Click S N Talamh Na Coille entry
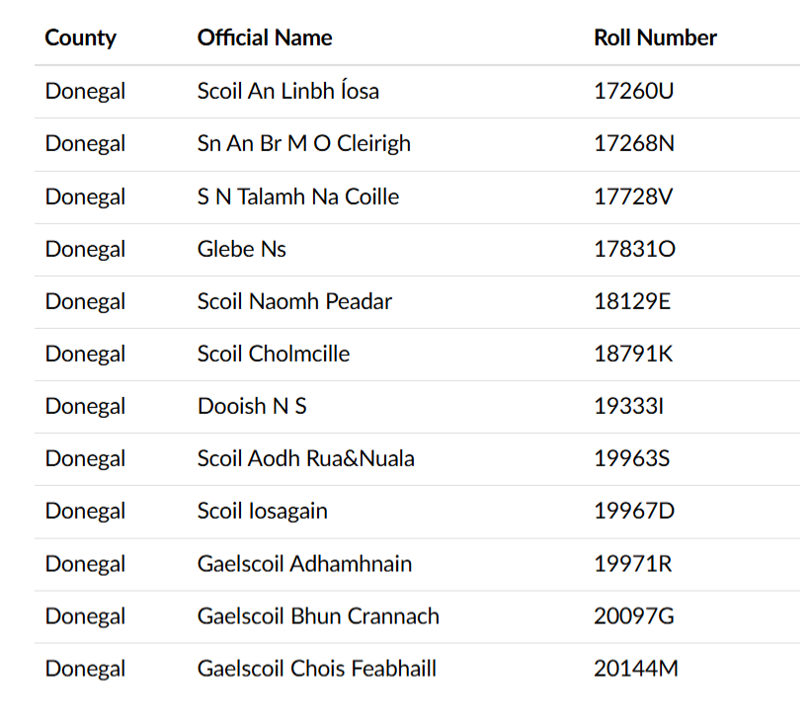This screenshot has width=810, height=726. [x=298, y=197]
